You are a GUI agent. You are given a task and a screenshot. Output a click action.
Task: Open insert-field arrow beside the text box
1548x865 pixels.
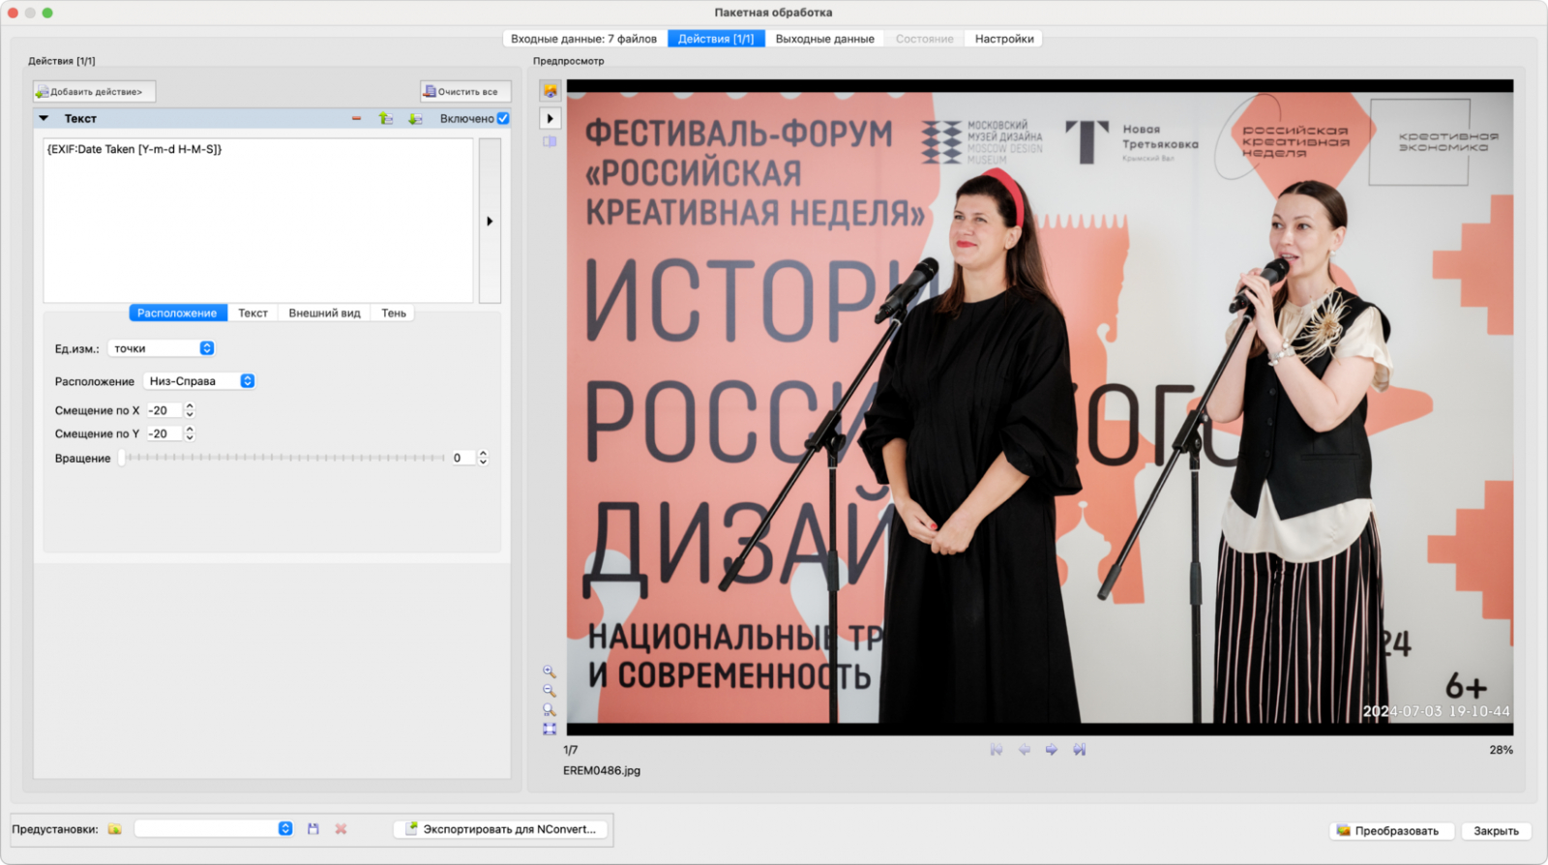pos(490,222)
